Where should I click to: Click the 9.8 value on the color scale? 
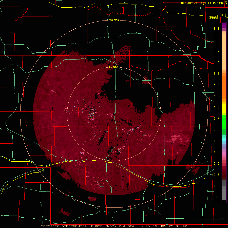point(217,28)
